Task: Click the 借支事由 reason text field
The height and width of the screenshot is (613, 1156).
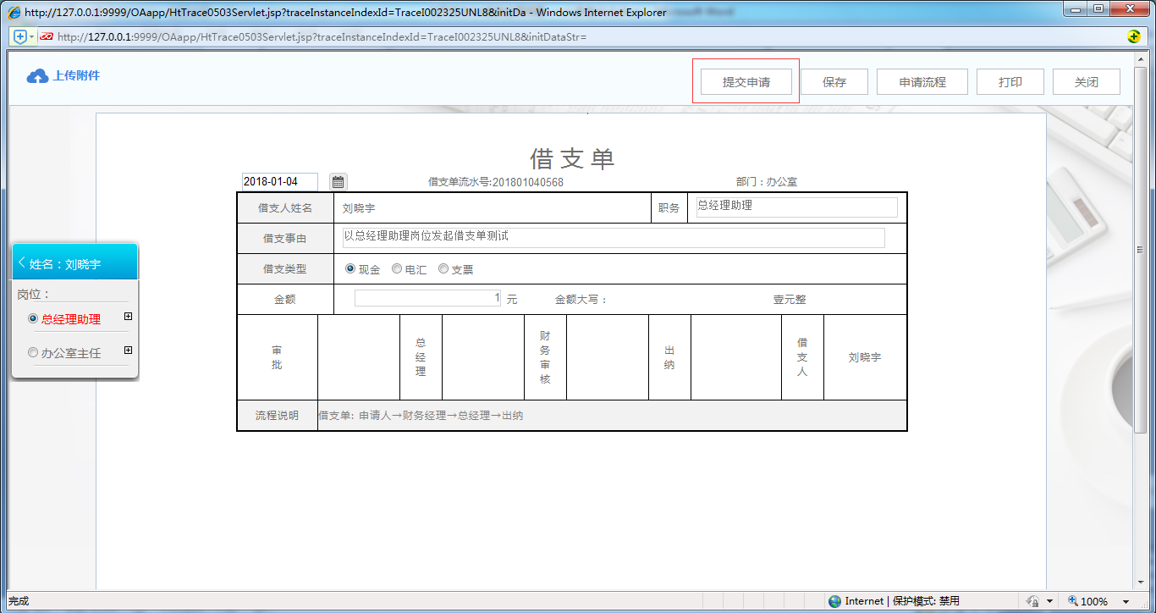Action: tap(614, 238)
